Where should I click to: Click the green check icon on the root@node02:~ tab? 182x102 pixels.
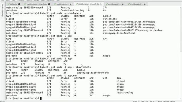(x=129, y=4)
